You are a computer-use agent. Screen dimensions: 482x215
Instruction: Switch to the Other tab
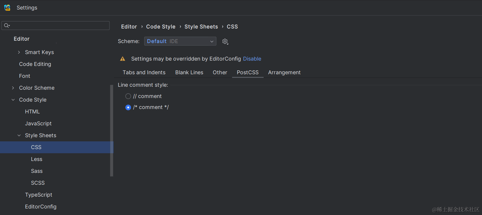220,72
